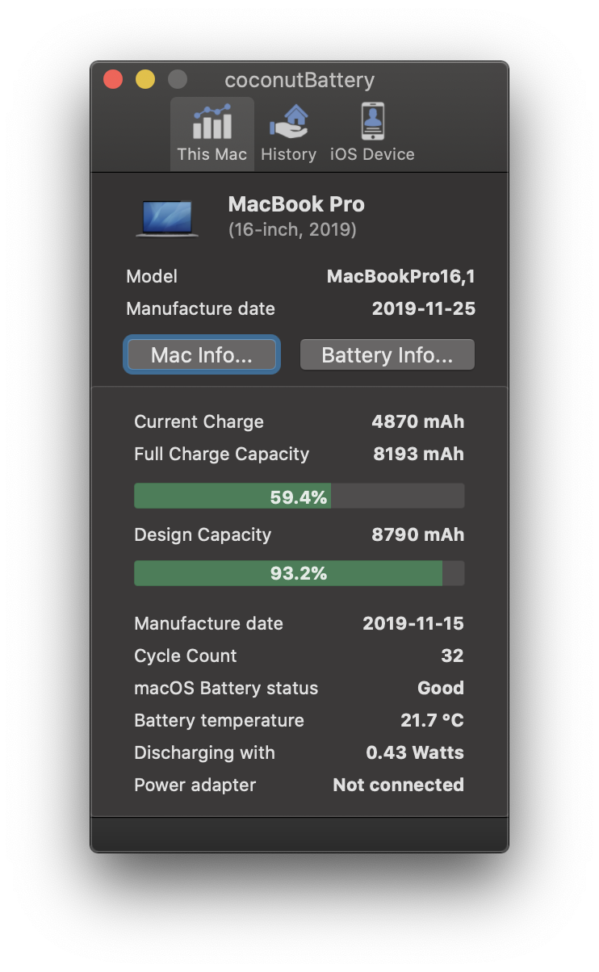The image size is (599, 972).
Task: Click the coconutBattery window title
Action: pos(299,80)
